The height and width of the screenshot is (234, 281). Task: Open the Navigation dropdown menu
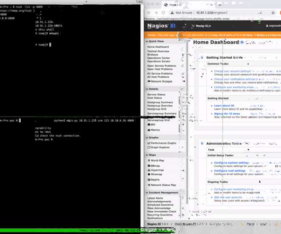click(x=201, y=26)
